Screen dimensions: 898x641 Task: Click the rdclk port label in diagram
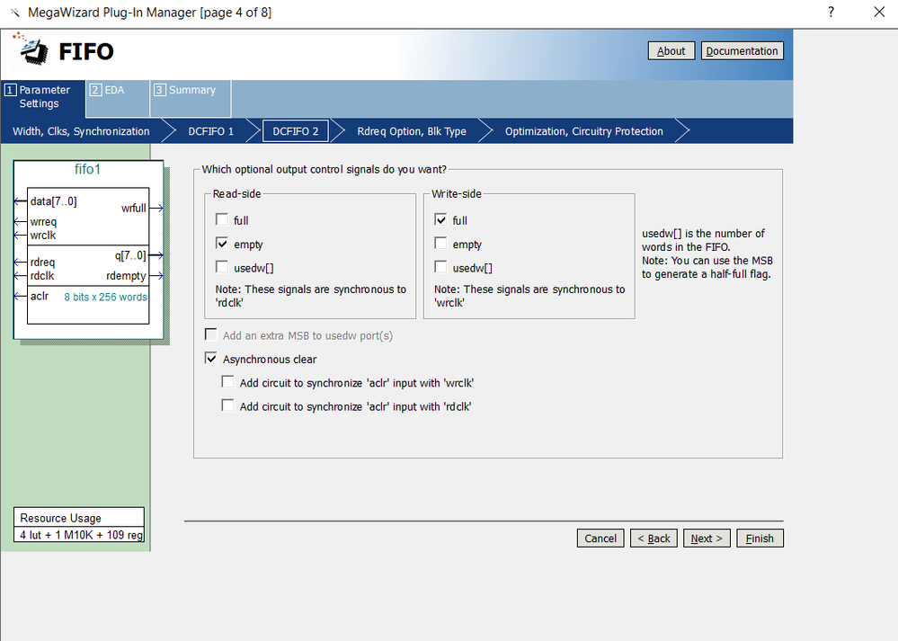[x=42, y=275]
